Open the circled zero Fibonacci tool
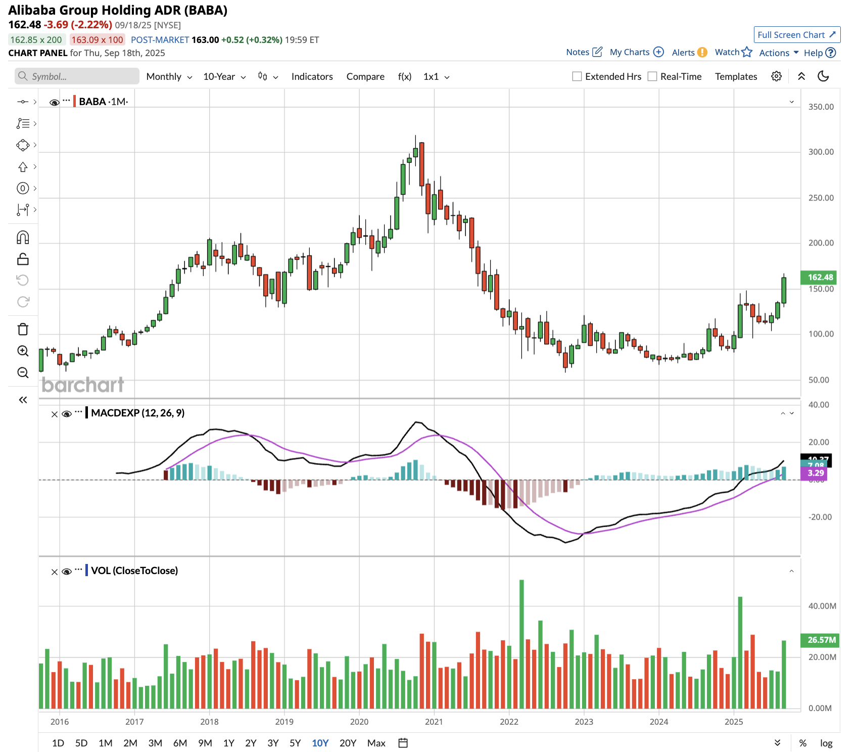This screenshot has height=752, width=858. point(23,189)
